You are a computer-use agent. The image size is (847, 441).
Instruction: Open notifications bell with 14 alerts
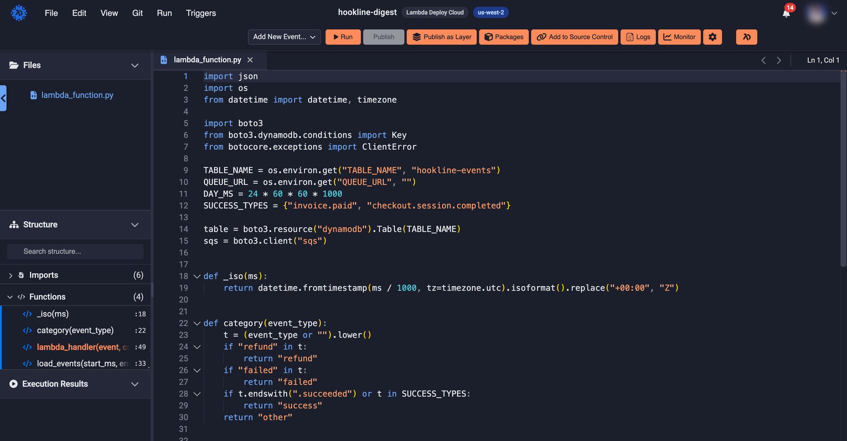(786, 13)
